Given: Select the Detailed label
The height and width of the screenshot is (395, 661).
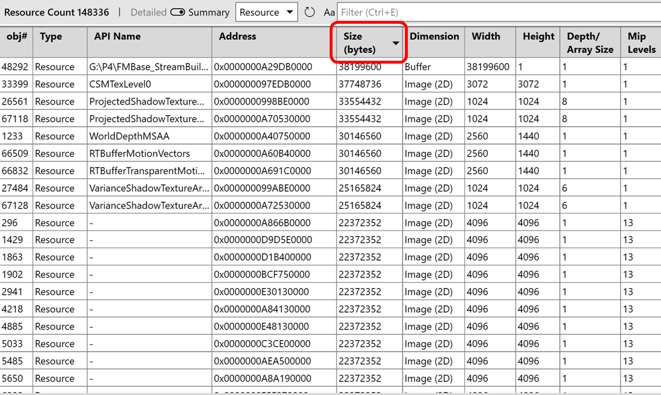Looking at the screenshot, I should [148, 13].
